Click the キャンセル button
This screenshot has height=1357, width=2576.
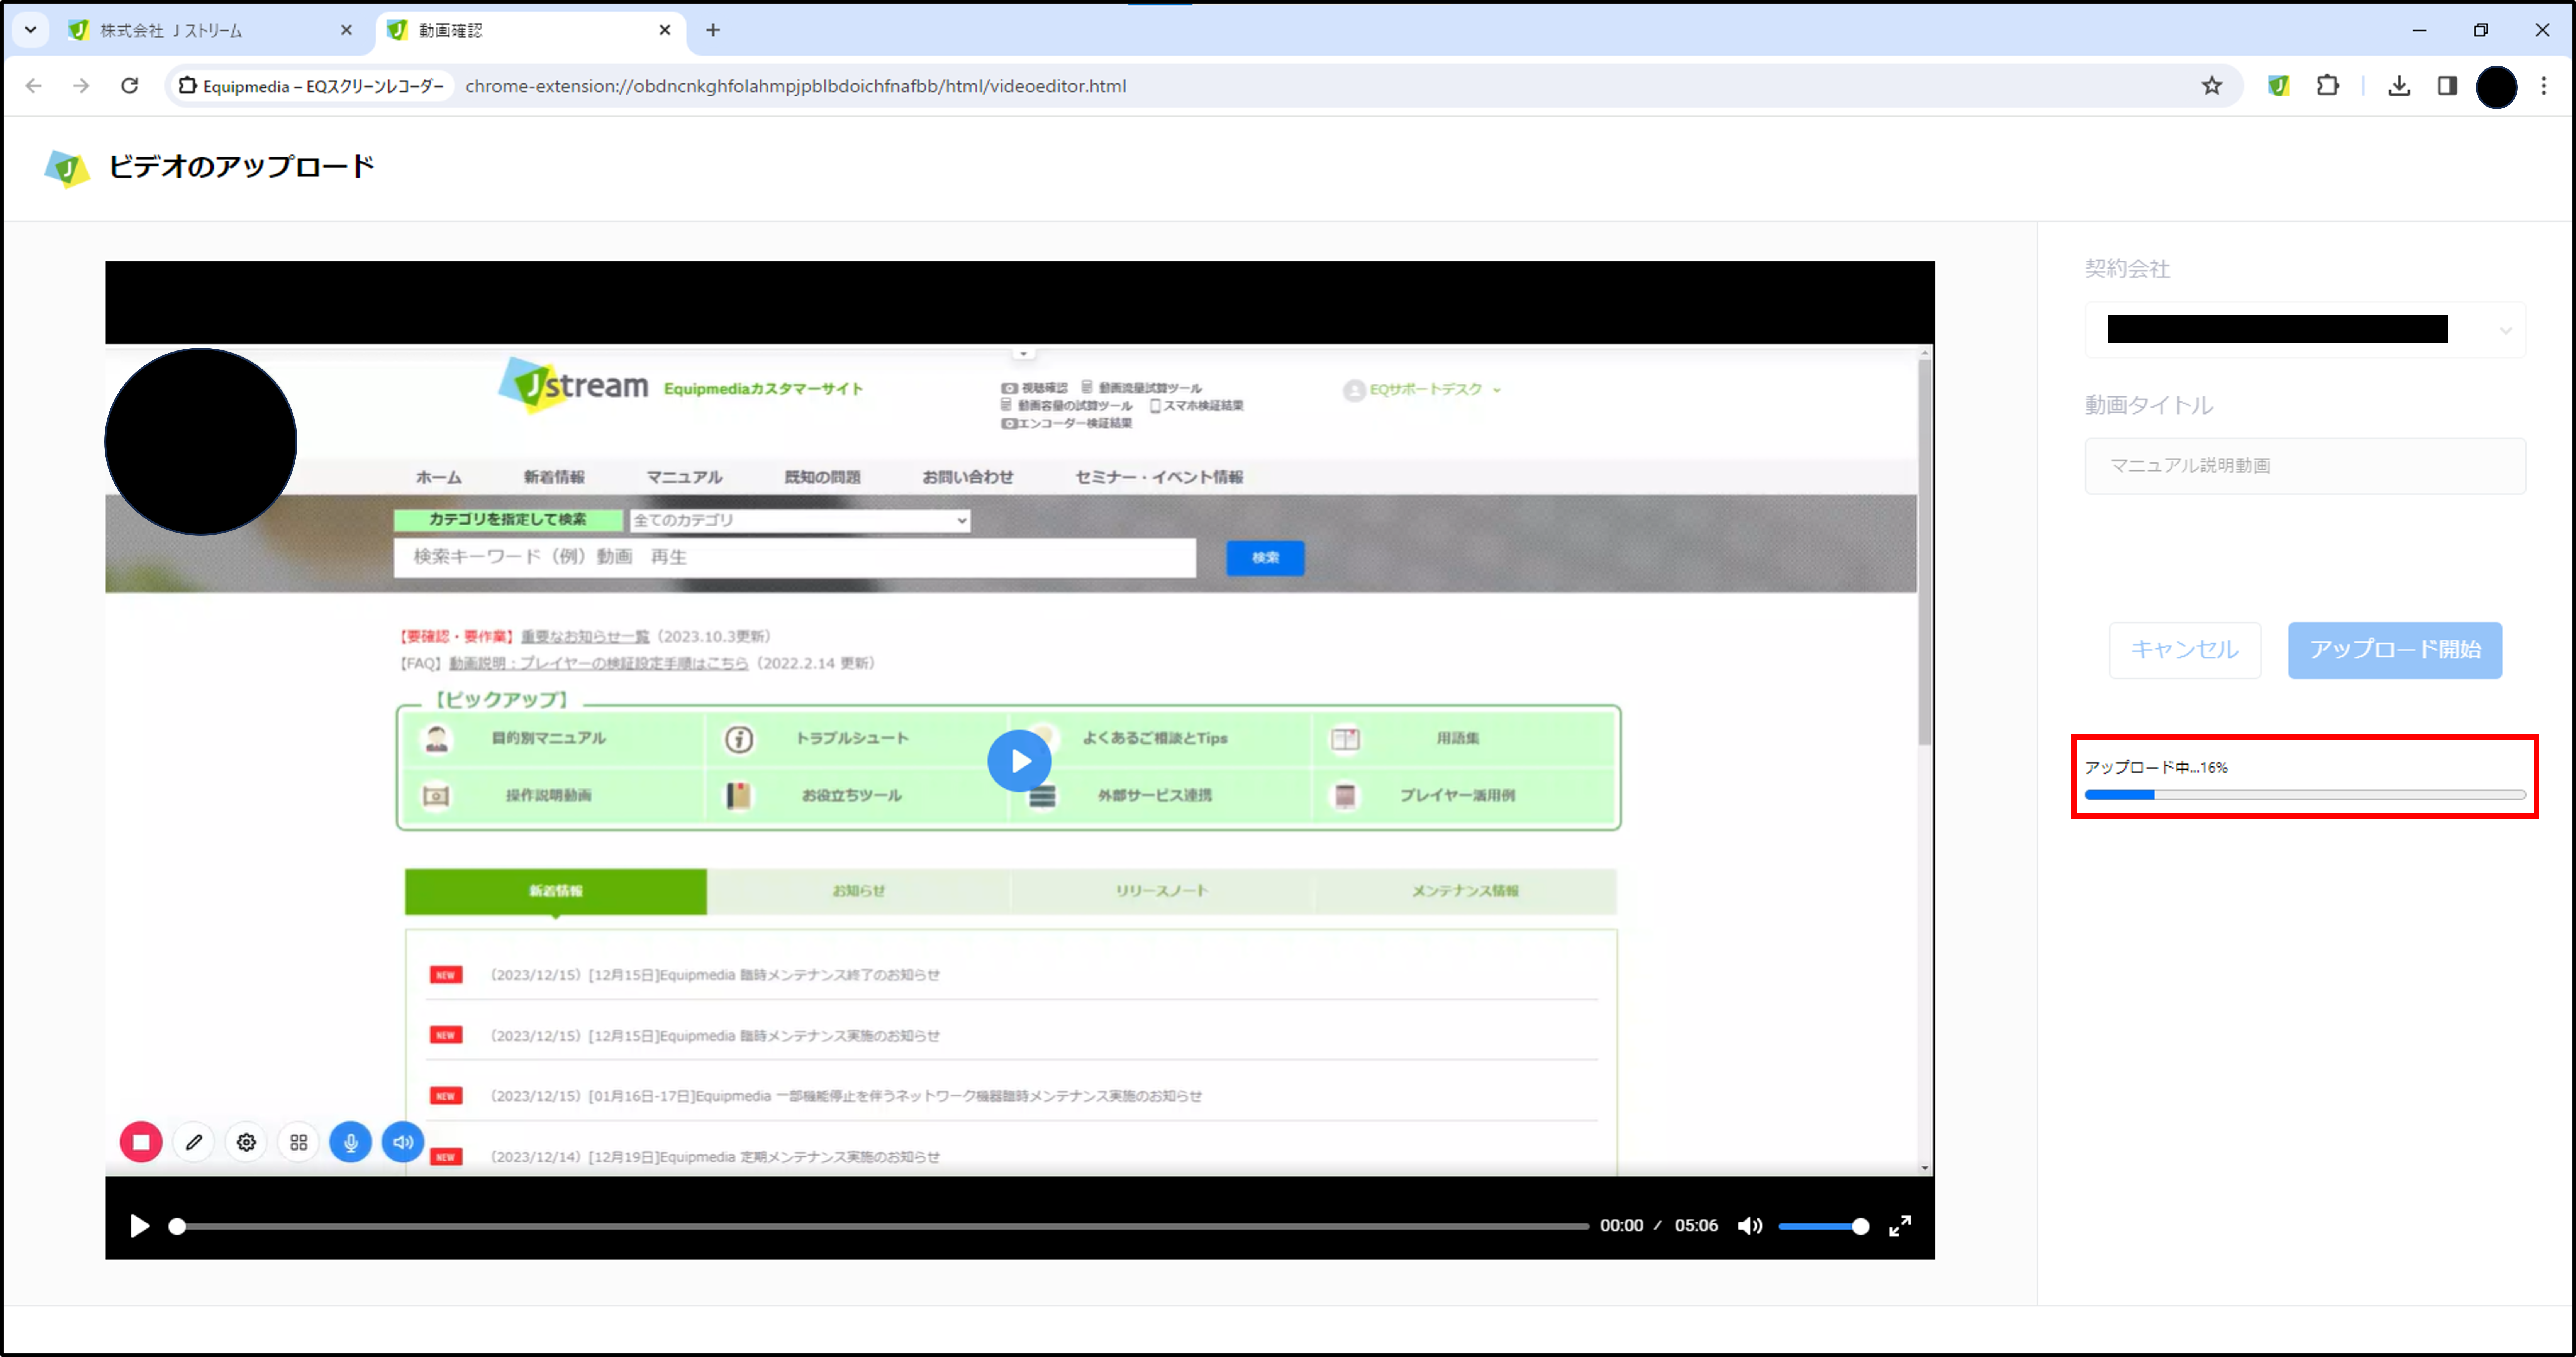(2185, 651)
